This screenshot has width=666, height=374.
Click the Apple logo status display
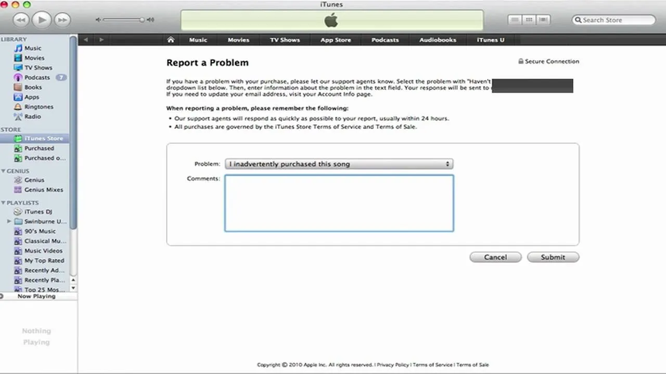click(x=331, y=20)
